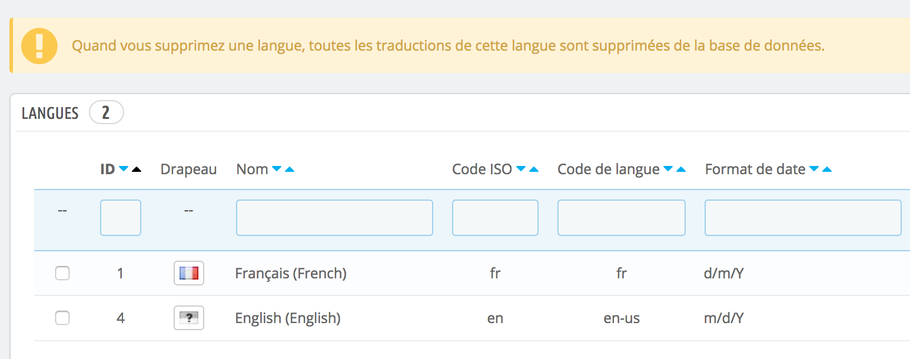The width and height of the screenshot is (910, 359).
Task: Focus the Code de langue filter field
Action: [622, 218]
